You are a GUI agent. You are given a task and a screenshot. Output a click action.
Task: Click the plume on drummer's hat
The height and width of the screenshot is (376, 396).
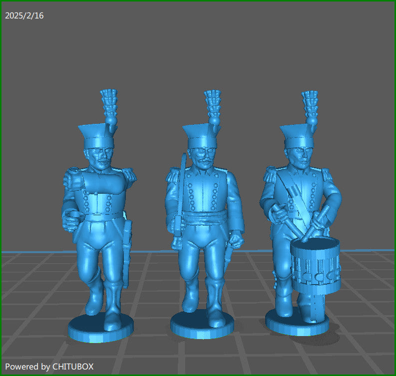click(312, 106)
